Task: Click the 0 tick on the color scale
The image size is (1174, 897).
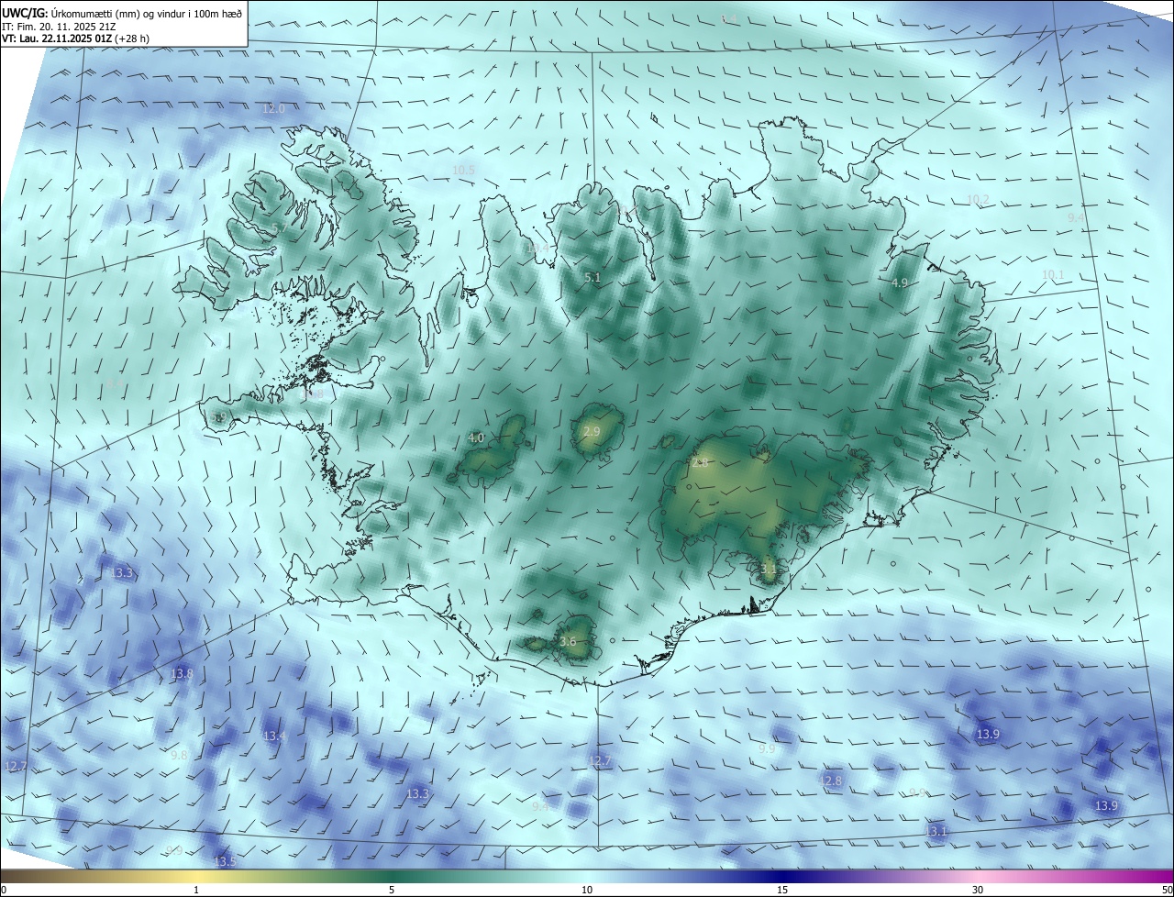Action: 4,890
